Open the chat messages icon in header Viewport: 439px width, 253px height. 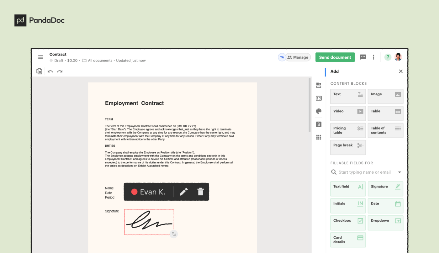[x=363, y=57]
